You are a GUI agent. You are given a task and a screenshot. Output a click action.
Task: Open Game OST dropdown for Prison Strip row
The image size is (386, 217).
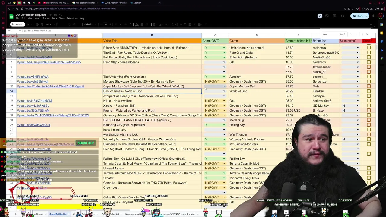[224, 48]
